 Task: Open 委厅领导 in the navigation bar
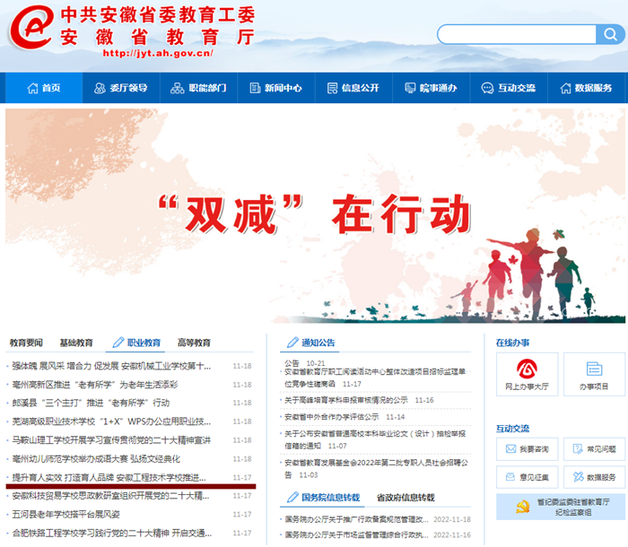[120, 88]
